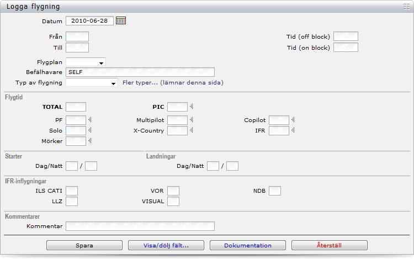This screenshot has height=259, width=414.
Task: Click the VISUAL approaches field
Action: 173,202
